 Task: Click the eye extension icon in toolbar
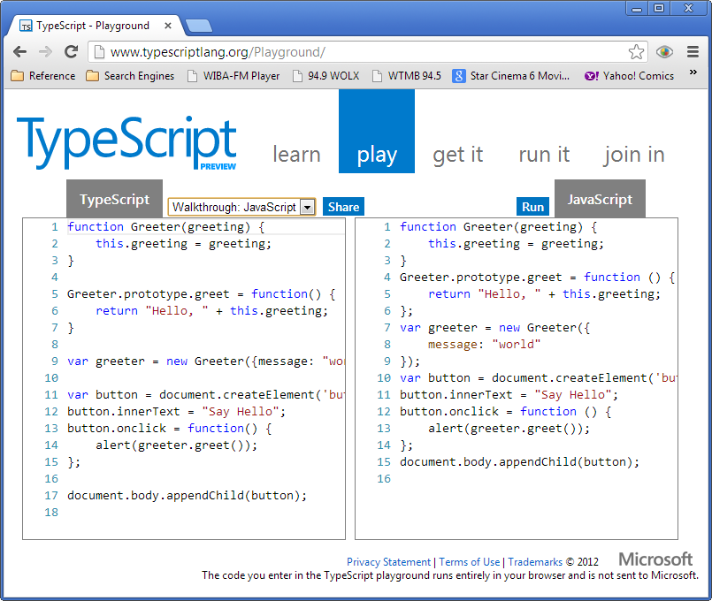point(664,52)
